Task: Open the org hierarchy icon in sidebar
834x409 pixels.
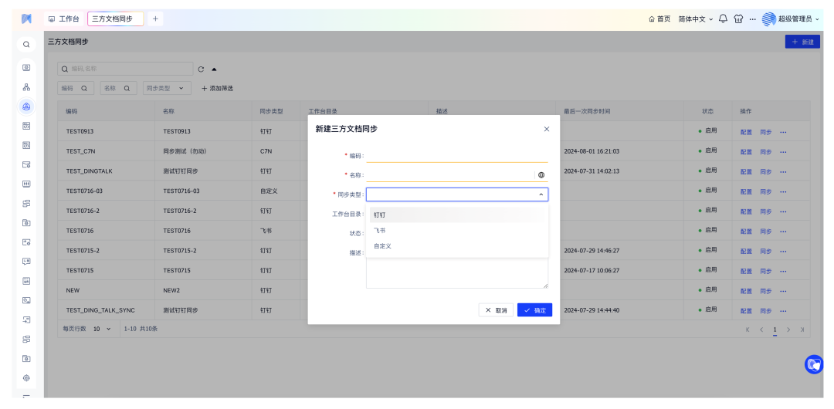Action: tap(26, 87)
